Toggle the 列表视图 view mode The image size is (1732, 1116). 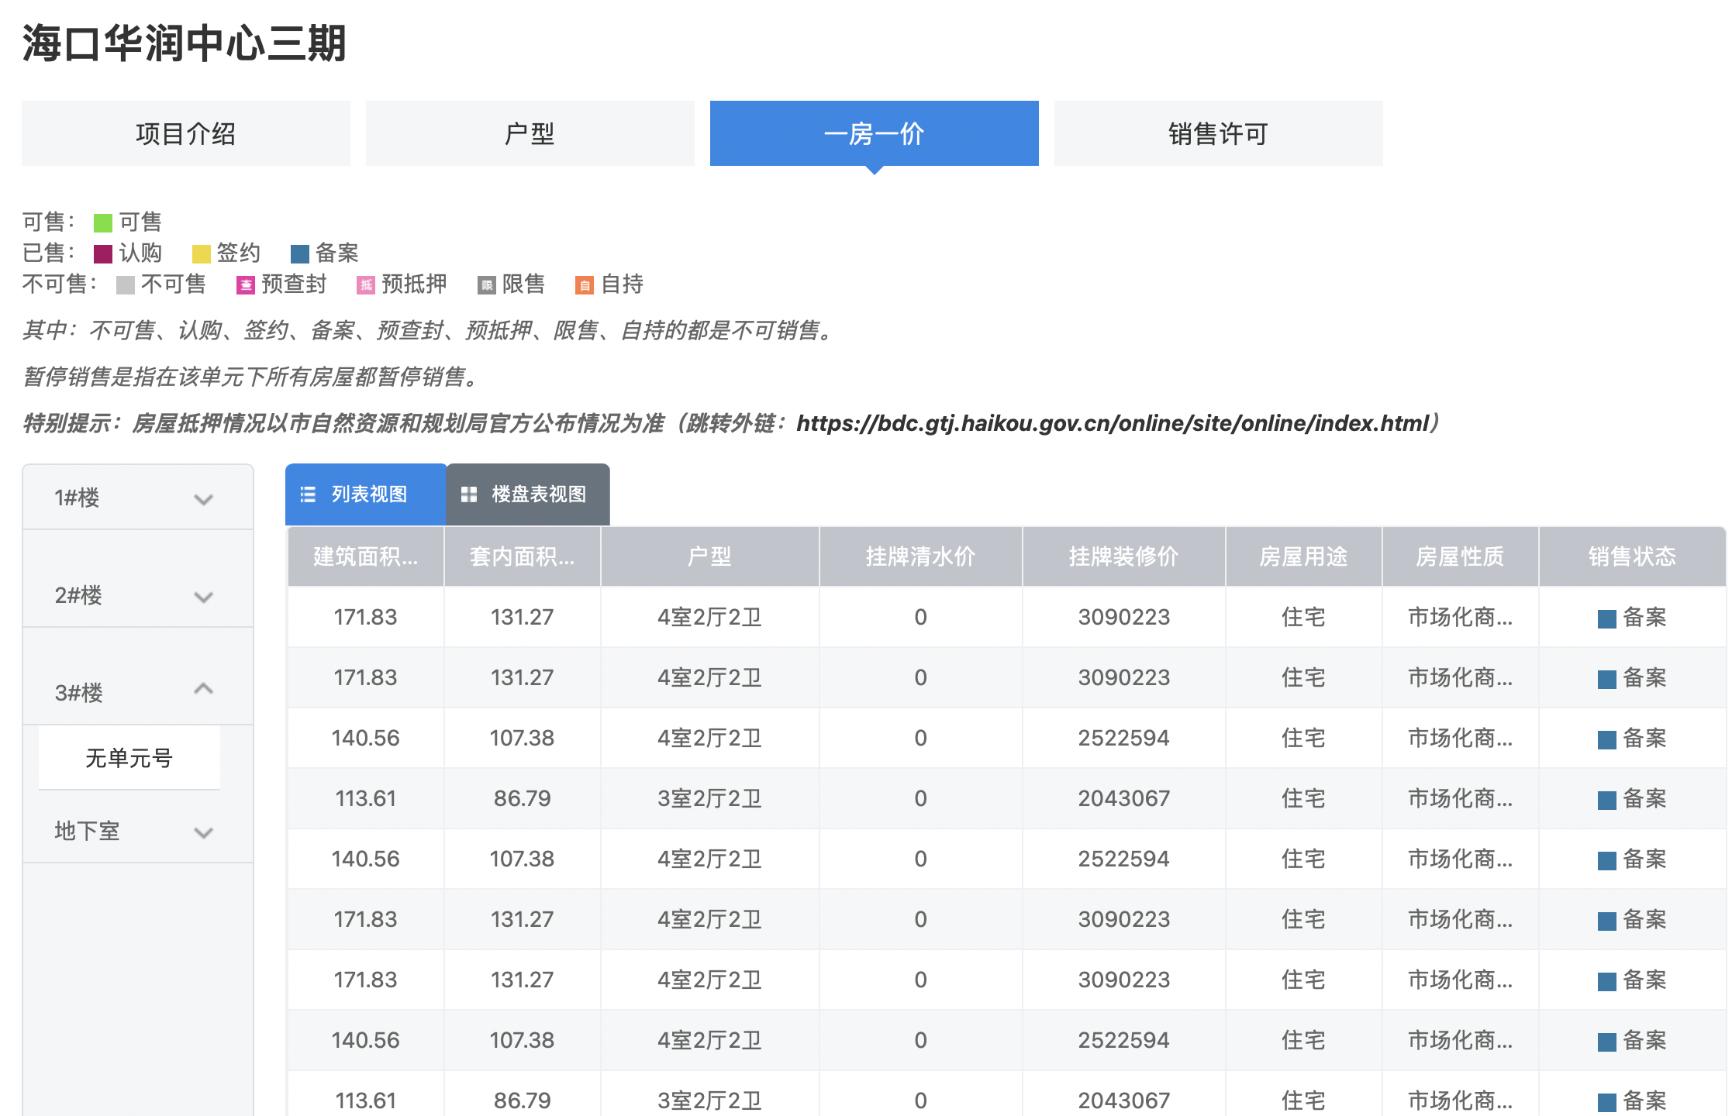click(x=364, y=494)
